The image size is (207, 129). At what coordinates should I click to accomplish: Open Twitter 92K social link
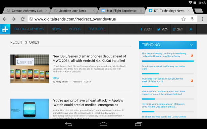pyautogui.click(x=162, y=29)
